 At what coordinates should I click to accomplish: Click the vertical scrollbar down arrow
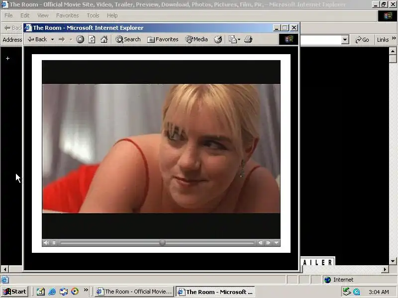click(393, 261)
